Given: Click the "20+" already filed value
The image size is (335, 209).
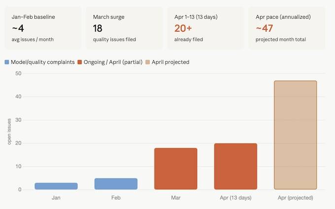Looking at the screenshot, I should [182, 28].
